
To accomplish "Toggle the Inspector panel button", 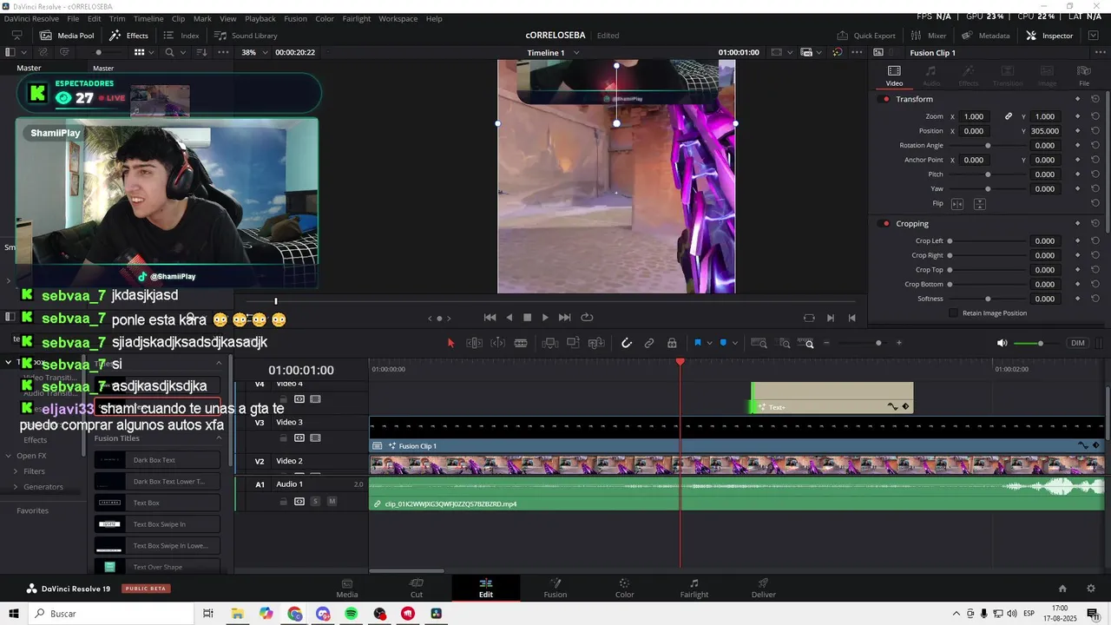I will click(x=1049, y=36).
